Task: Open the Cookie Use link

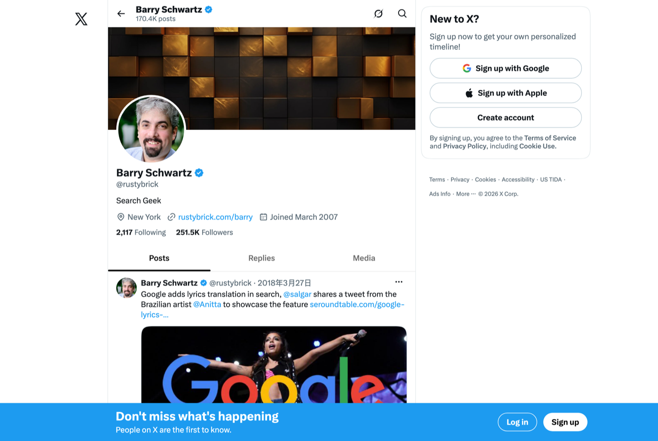Action: click(537, 146)
